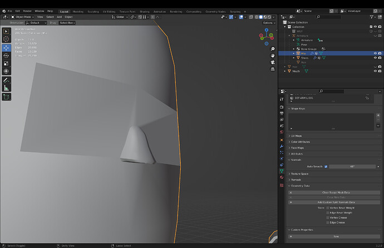Open Global transform orientation dropdown
Image resolution: width=384 pixels, height=248 pixels.
click(120, 17)
